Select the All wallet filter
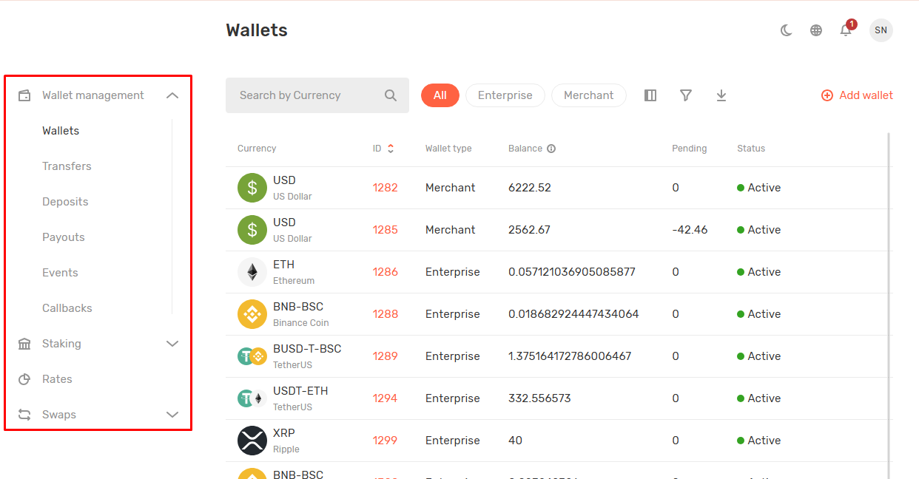The width and height of the screenshot is (919, 479). pos(440,95)
